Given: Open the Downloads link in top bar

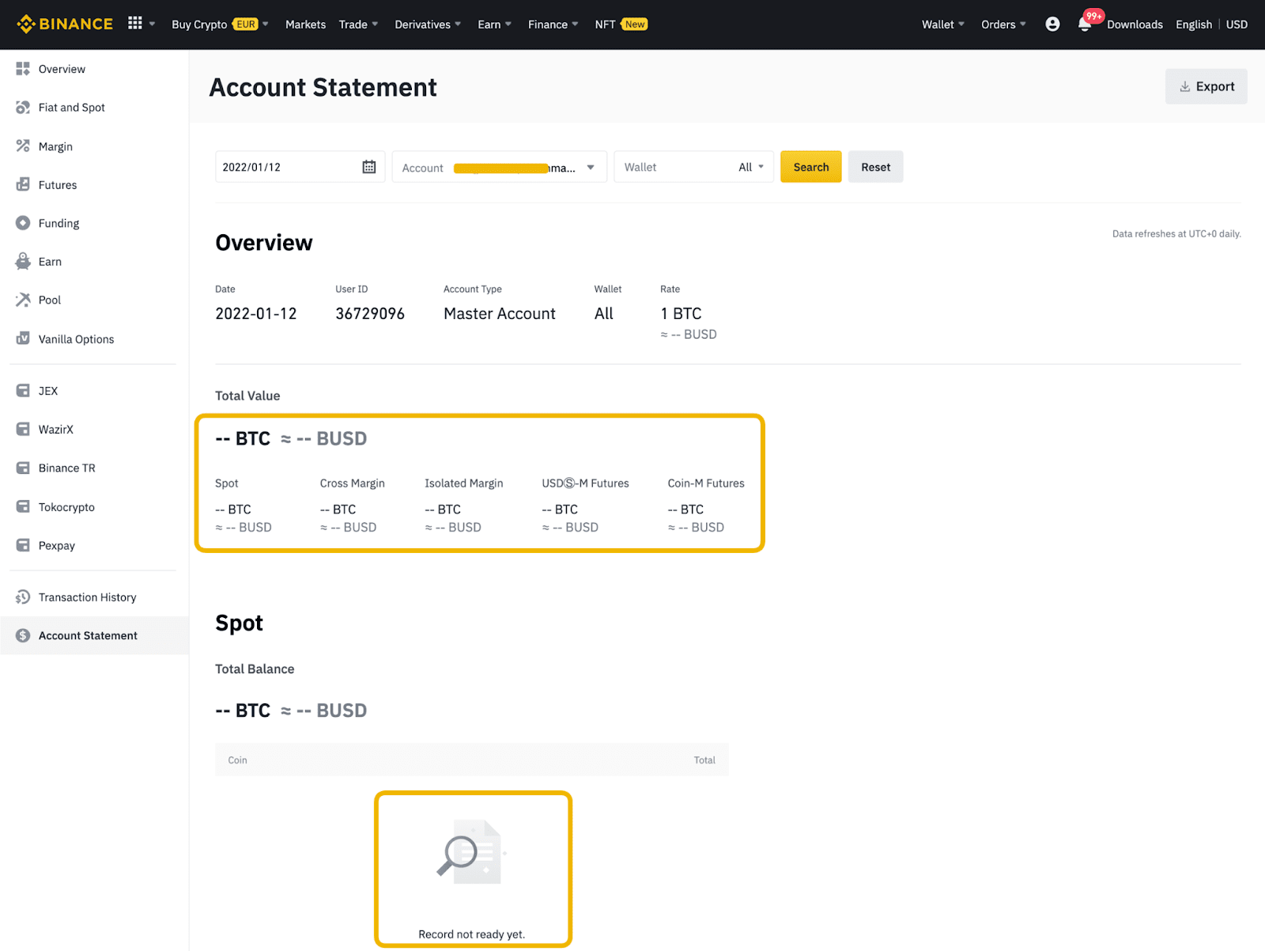Looking at the screenshot, I should (1135, 25).
